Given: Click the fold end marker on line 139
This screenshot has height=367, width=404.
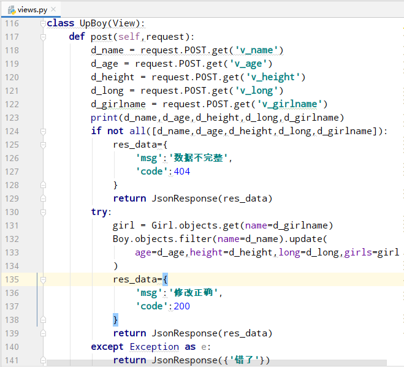Looking at the screenshot, I should [43, 333].
